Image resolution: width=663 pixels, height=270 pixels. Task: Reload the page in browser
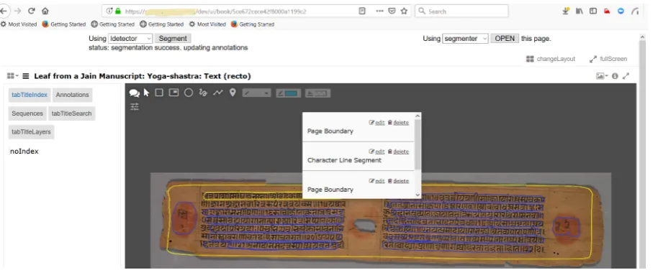[x=31, y=11]
